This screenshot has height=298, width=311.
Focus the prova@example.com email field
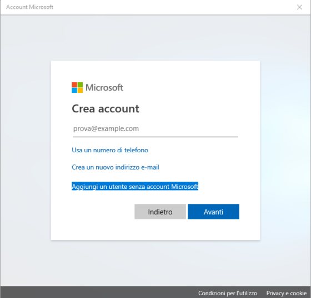point(155,129)
